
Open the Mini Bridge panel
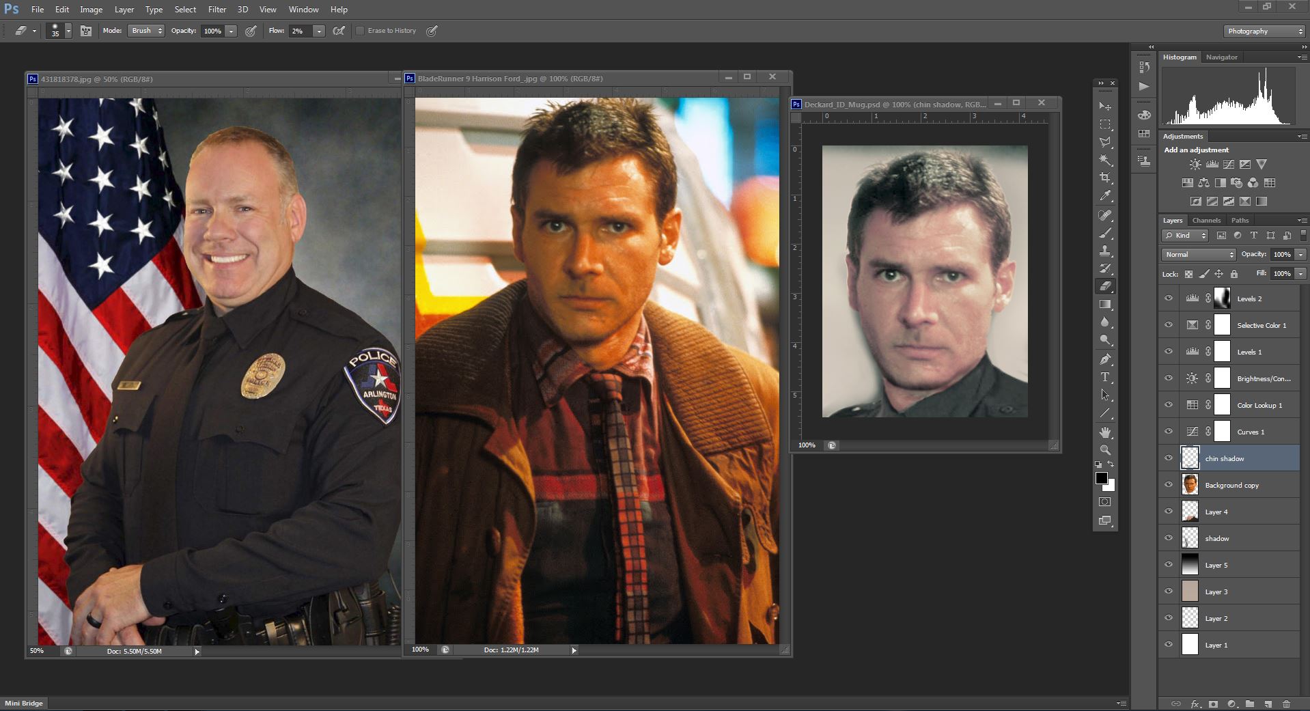point(24,703)
